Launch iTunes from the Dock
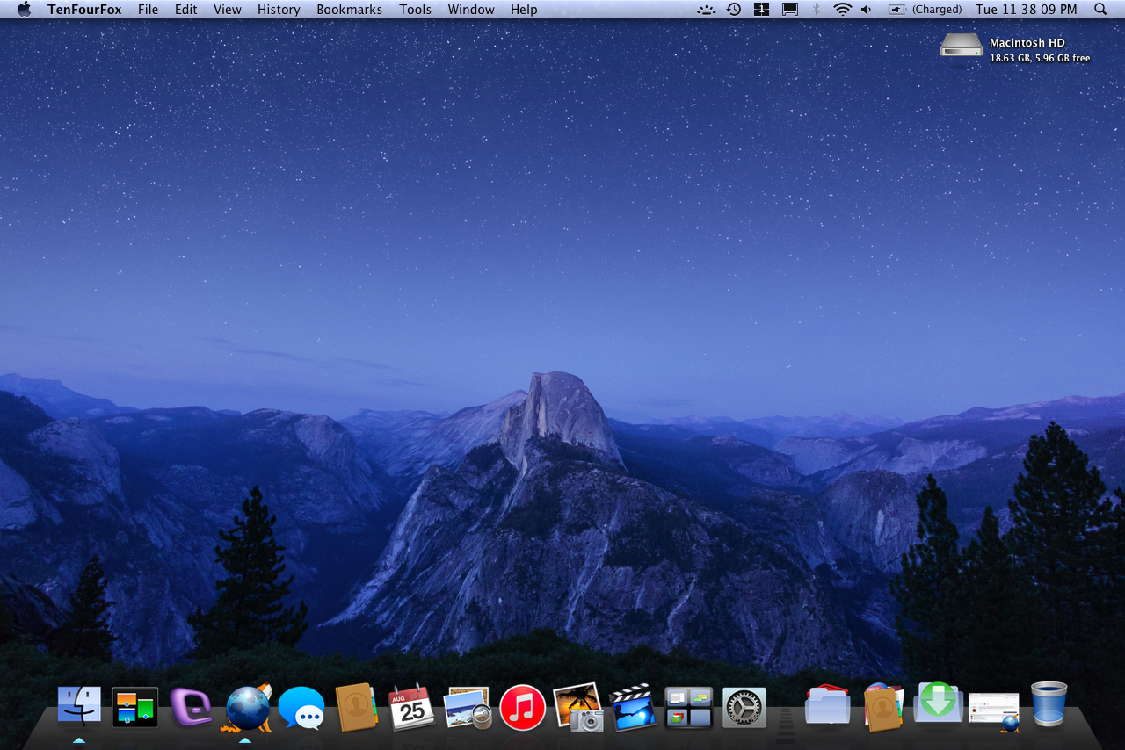The height and width of the screenshot is (750, 1125). click(523, 708)
